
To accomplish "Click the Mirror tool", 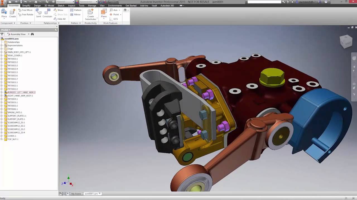I will tap(75, 14).
